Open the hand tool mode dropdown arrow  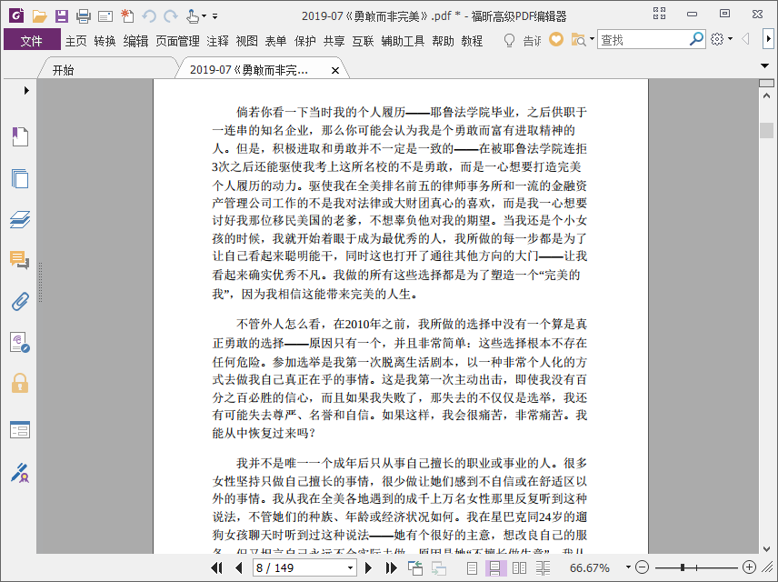point(204,16)
